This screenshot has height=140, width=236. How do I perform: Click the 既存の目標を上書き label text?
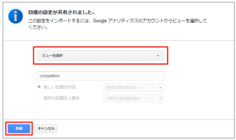click(62, 98)
